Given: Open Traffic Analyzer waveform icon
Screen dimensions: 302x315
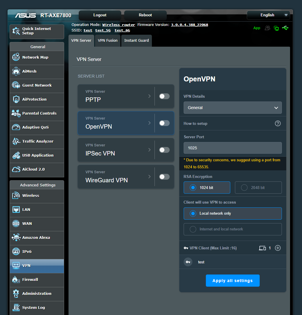Looking at the screenshot, I should tap(16, 141).
